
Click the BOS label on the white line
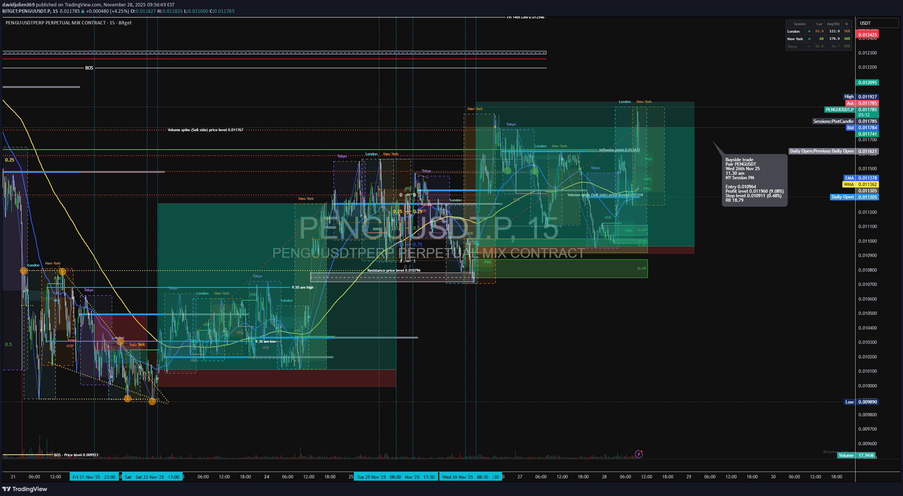point(89,68)
